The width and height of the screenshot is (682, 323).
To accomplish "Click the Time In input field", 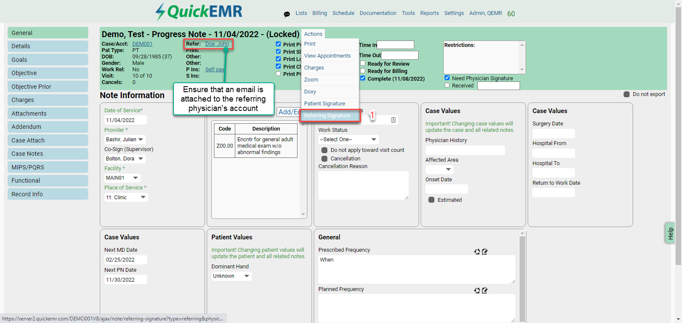I will pos(396,45).
